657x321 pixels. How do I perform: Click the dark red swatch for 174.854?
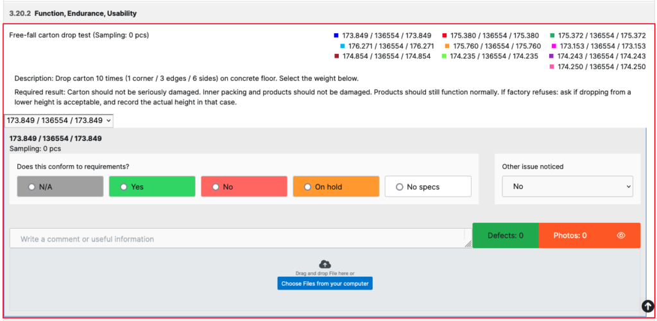point(336,56)
